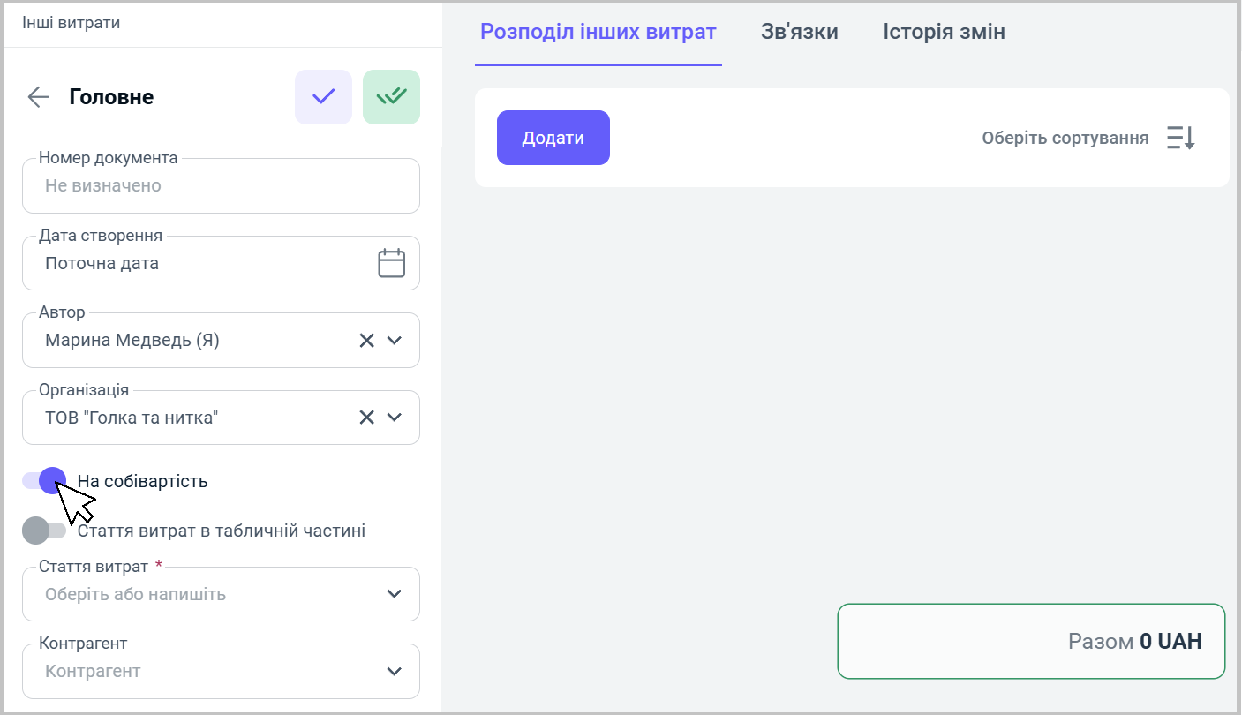The height and width of the screenshot is (715, 1242).
Task: Switch to the Зв'язки tab
Action: tap(799, 33)
